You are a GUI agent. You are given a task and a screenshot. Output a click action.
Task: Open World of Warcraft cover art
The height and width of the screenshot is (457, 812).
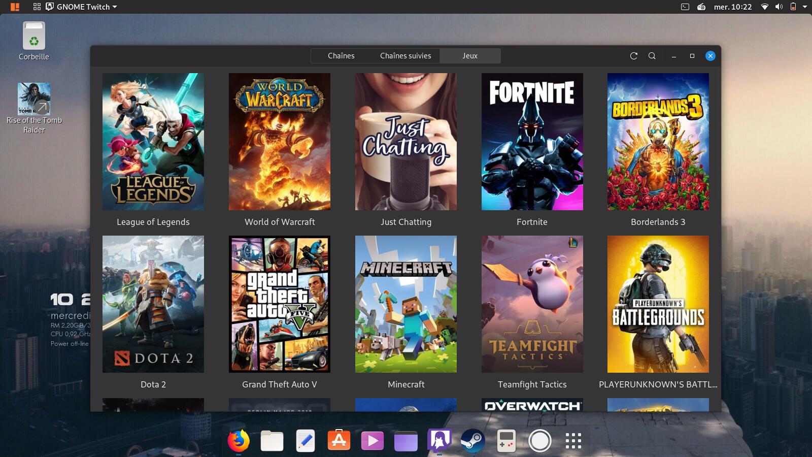coord(280,142)
